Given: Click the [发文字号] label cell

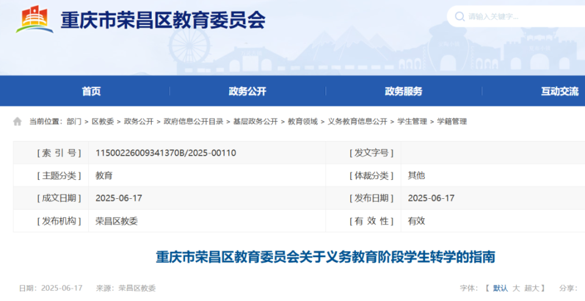Looking at the screenshot, I should pyautogui.click(x=364, y=153).
